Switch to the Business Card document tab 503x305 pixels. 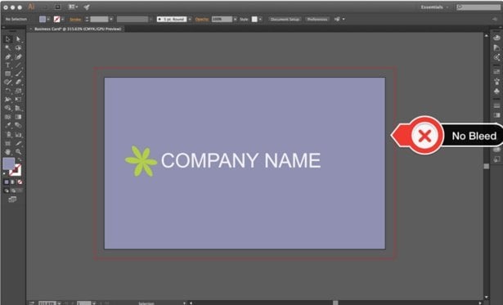[77, 29]
